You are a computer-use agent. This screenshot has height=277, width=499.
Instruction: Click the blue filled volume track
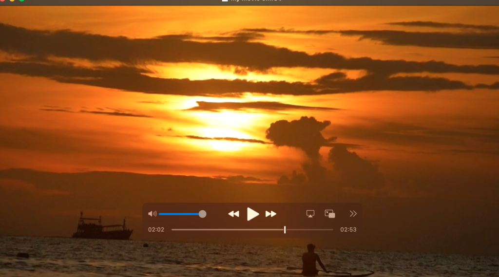click(x=178, y=214)
